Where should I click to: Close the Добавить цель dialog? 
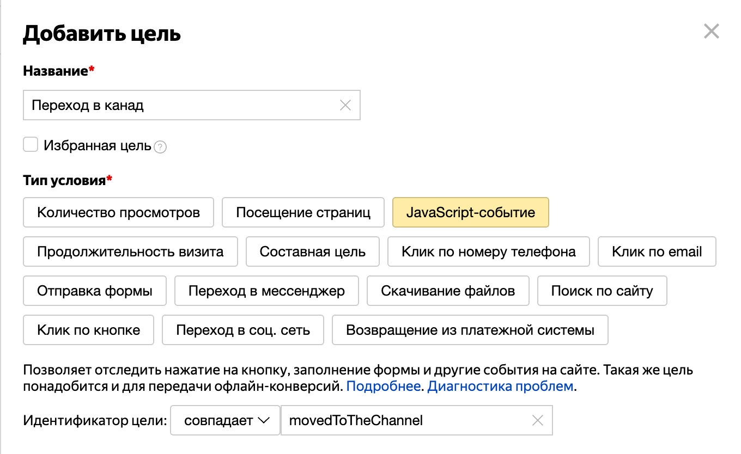point(711,31)
